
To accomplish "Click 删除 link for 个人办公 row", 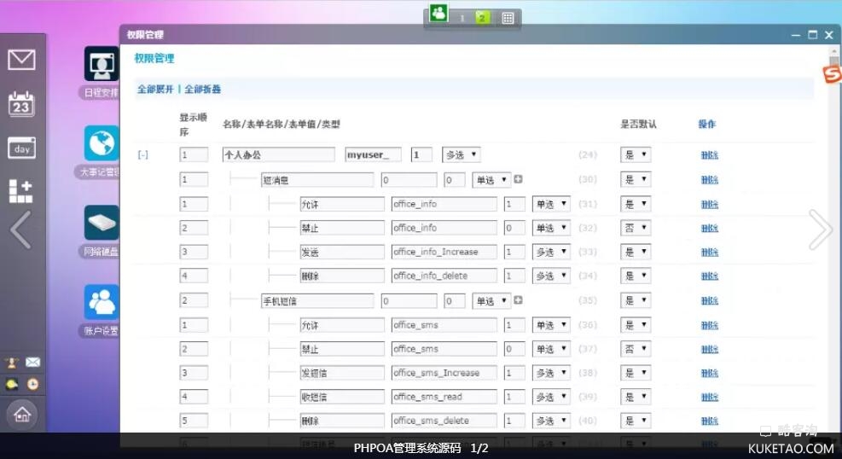I will tap(710, 155).
